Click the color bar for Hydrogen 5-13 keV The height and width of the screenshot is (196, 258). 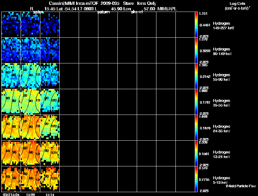point(196,179)
